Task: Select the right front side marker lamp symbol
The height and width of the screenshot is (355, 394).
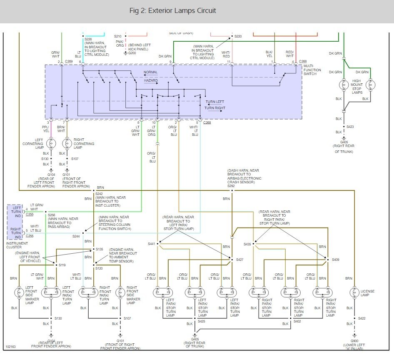Action: pyautogui.click(x=120, y=292)
